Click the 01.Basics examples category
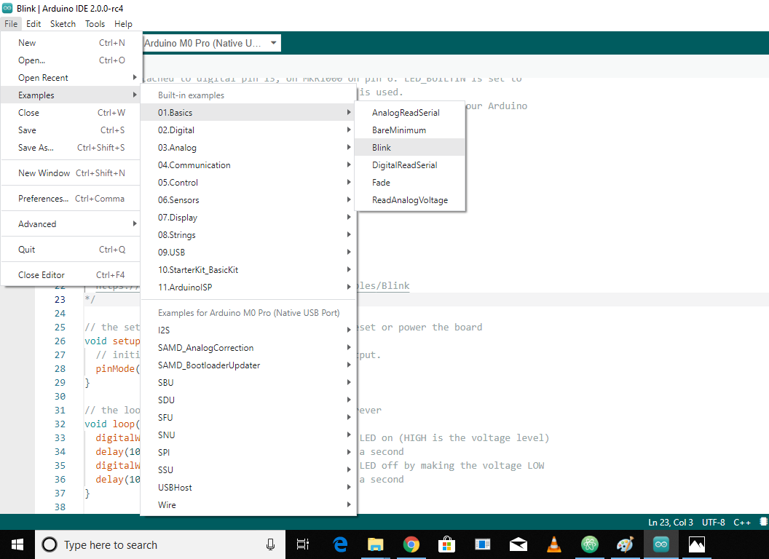769x559 pixels. 248,113
